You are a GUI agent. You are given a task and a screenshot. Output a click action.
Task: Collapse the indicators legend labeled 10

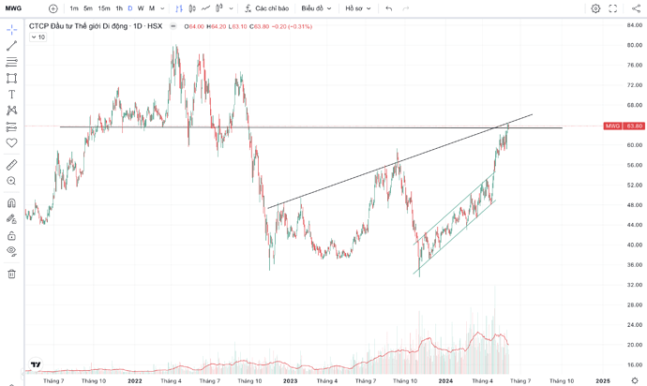click(38, 37)
